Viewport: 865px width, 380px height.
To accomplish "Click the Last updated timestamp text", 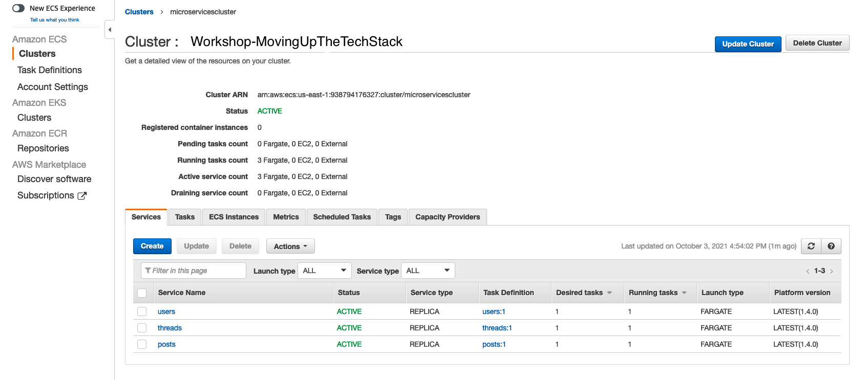I will click(x=709, y=246).
